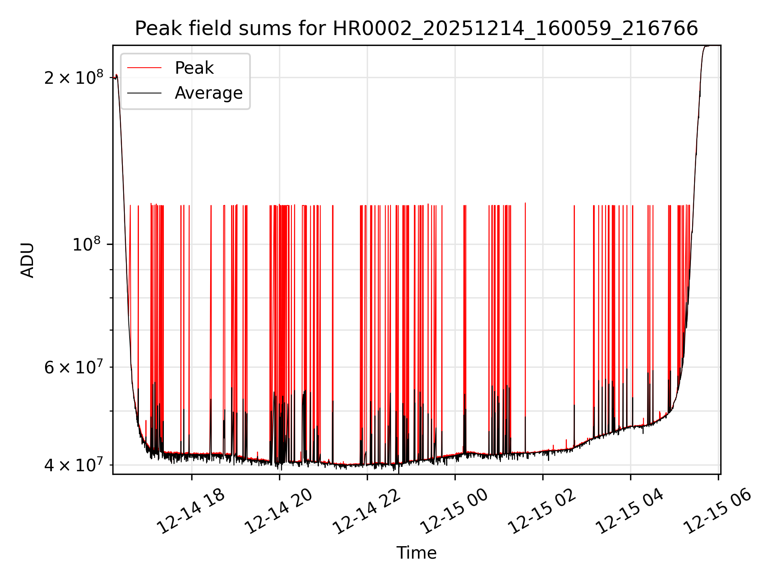The width and height of the screenshot is (773, 580).
Task: Click the 6×10⁷ y-axis tick label
Action: (x=74, y=367)
